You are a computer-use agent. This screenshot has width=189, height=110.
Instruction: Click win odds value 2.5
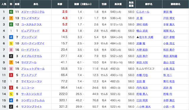[65, 12]
